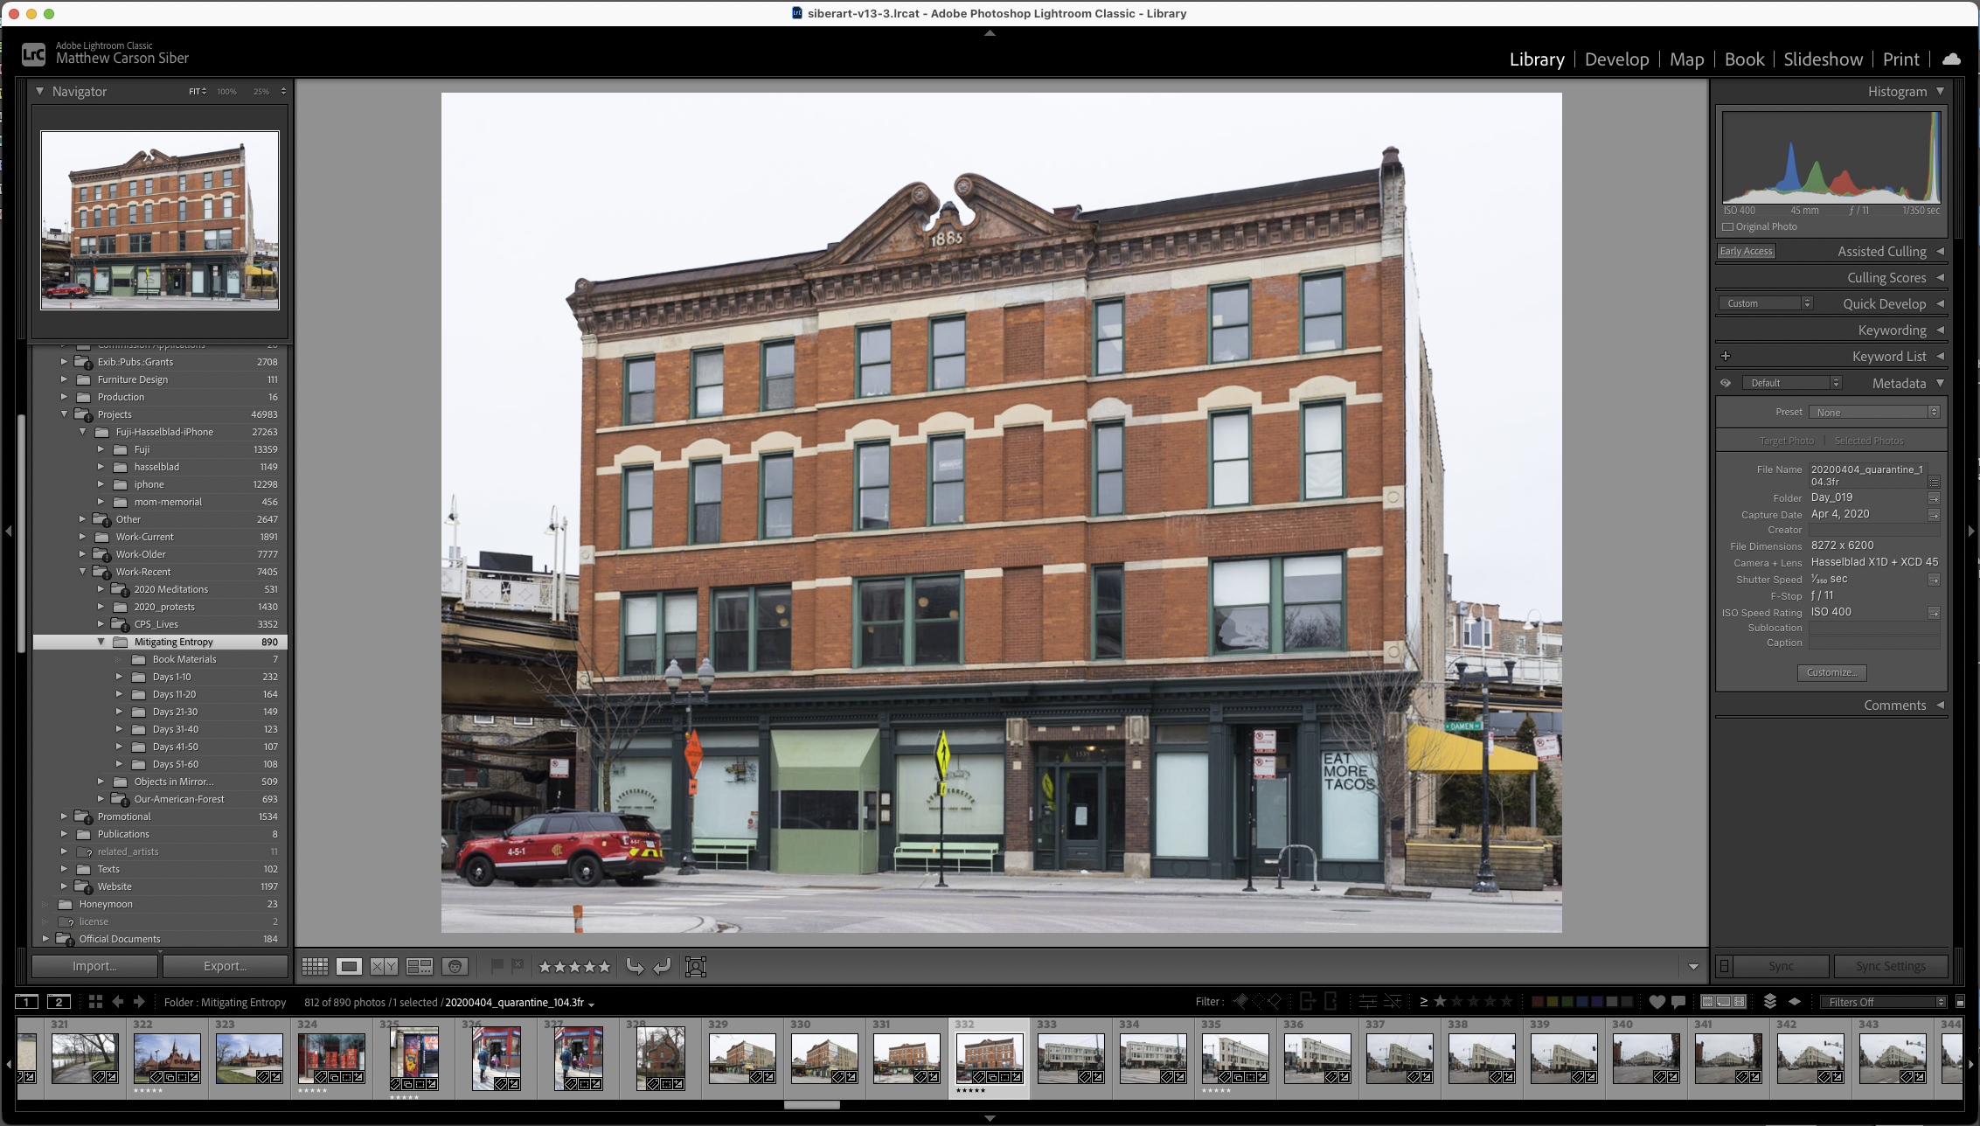Filter by the red color label swatch
Screen dimensions: 1980x1126
coord(1536,1002)
